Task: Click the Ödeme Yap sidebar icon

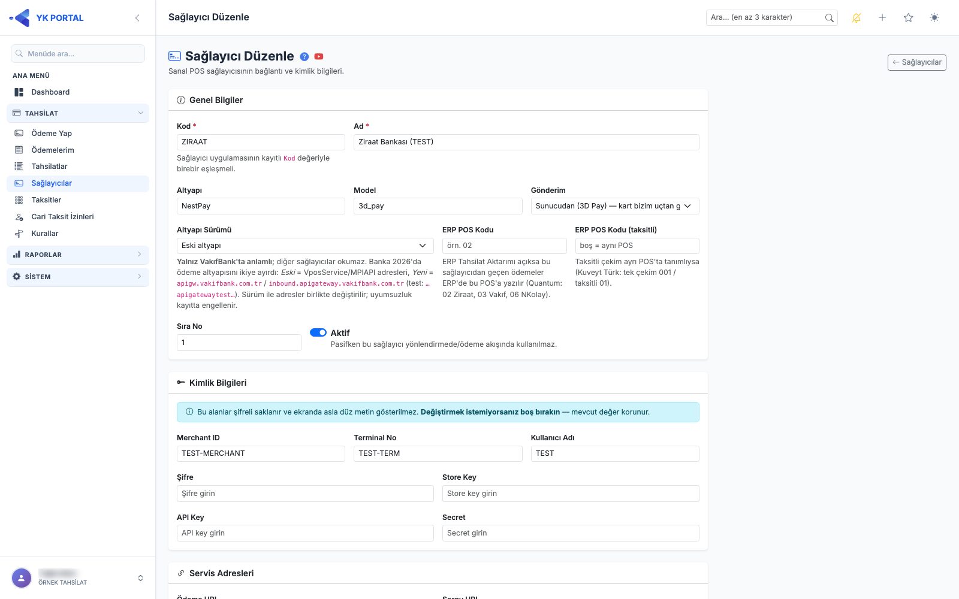Action: point(19,134)
